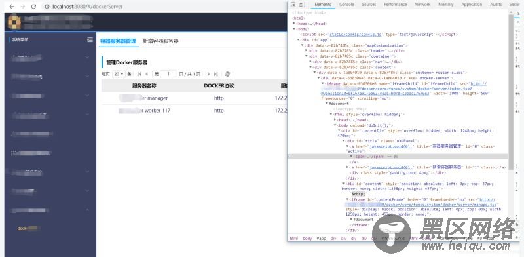Click http cell in the worker 117 row
This screenshot has height=257, width=524.
(219, 110)
